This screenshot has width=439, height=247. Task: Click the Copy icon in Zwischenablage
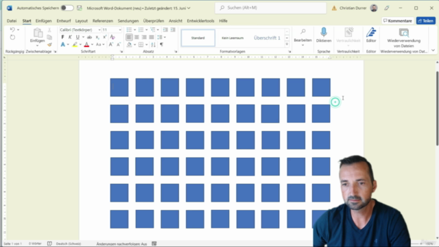pyautogui.click(x=49, y=37)
